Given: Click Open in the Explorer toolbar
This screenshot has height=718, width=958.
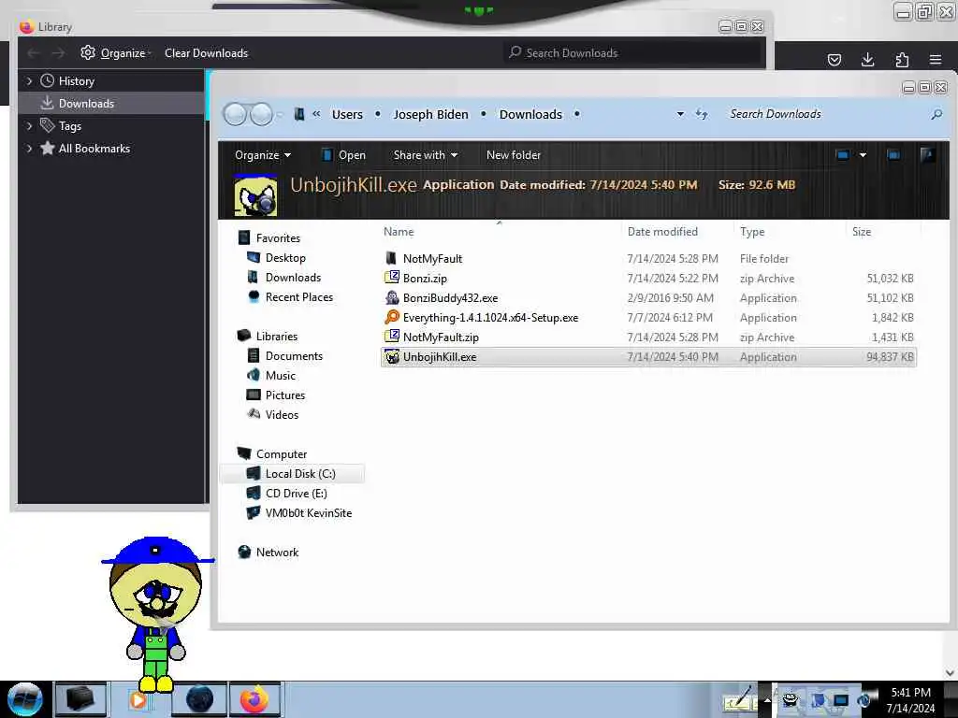Looking at the screenshot, I should click(x=343, y=155).
